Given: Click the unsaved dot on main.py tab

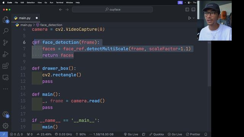Looking at the screenshot, I should click(37, 18).
